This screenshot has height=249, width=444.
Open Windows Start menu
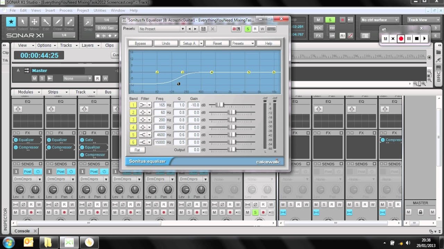click(9, 242)
